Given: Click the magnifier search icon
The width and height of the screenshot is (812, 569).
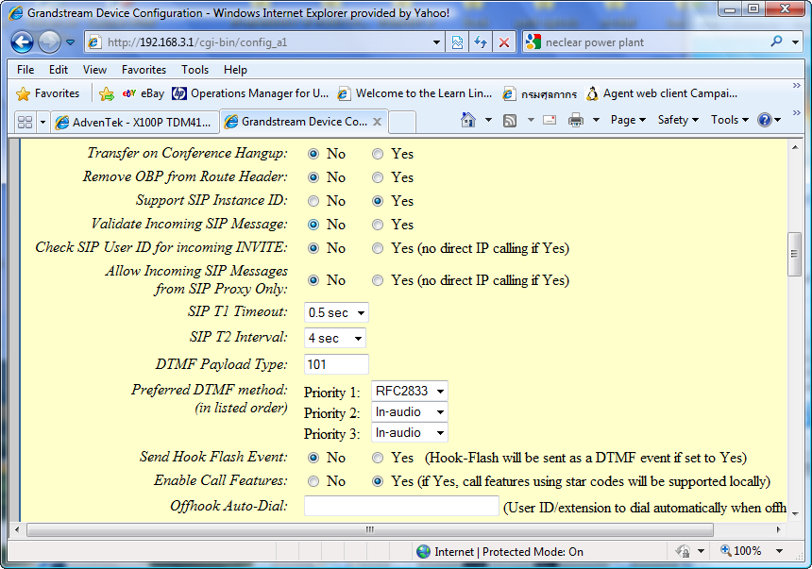Looking at the screenshot, I should click(x=776, y=42).
